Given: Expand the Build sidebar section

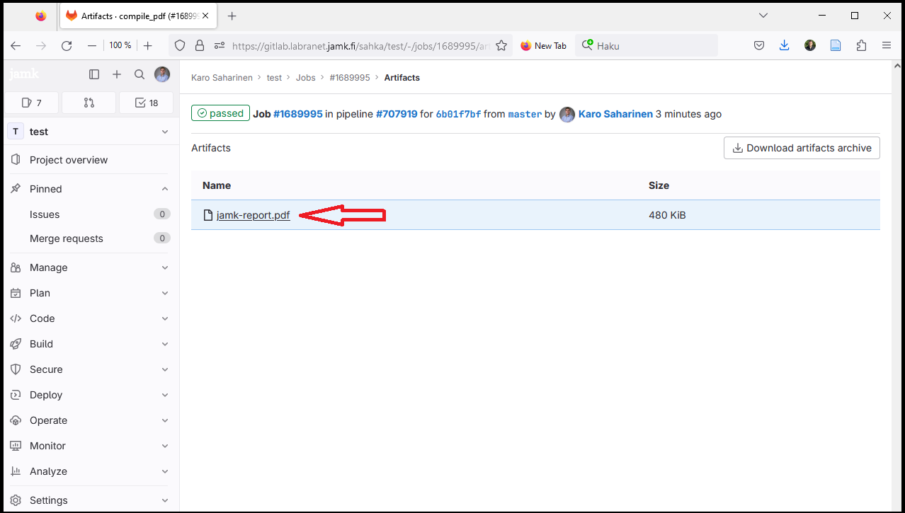Looking at the screenshot, I should click(x=90, y=344).
